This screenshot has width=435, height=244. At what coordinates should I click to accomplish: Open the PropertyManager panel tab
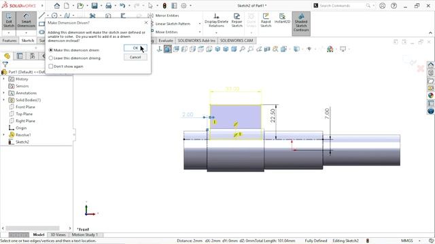pyautogui.click(x=20, y=56)
